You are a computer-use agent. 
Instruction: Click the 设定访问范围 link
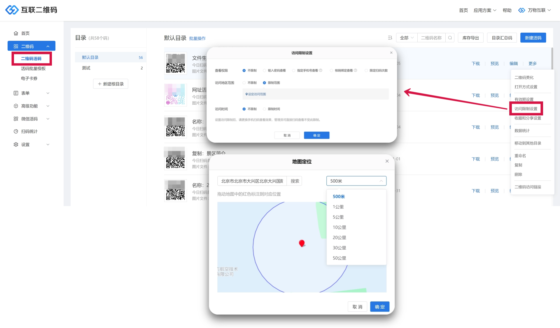(x=257, y=94)
